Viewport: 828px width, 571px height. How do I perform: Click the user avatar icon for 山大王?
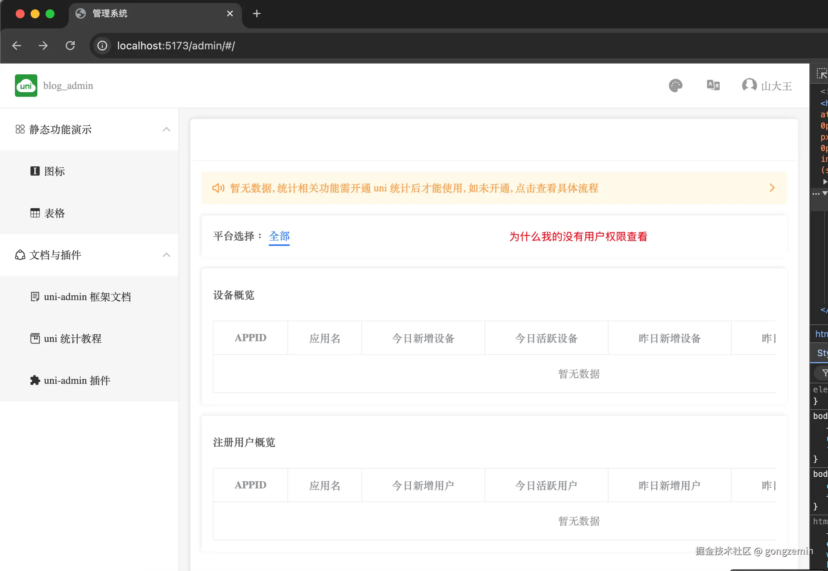click(x=749, y=85)
